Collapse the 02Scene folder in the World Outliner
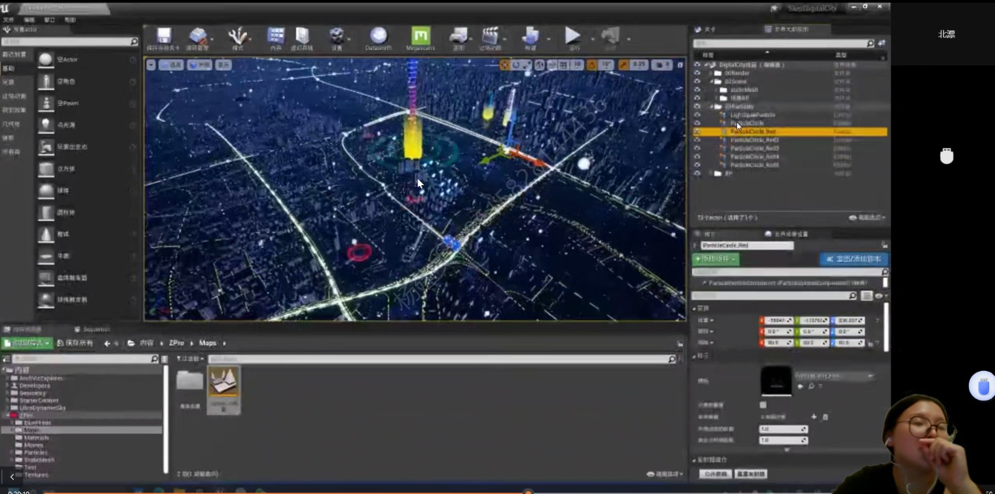Screen dimensions: 995x494 click(x=711, y=81)
